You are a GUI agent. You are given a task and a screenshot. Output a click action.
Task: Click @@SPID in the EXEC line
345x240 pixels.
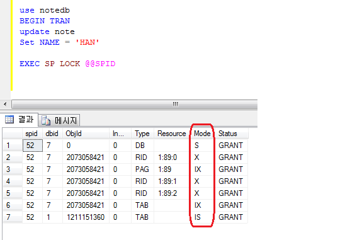tap(100, 64)
